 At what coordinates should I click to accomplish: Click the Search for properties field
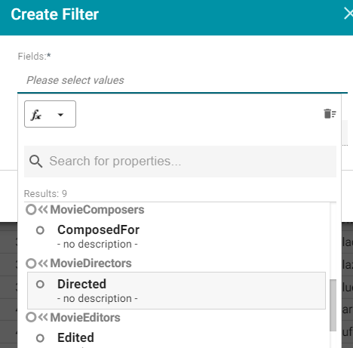click(x=180, y=162)
